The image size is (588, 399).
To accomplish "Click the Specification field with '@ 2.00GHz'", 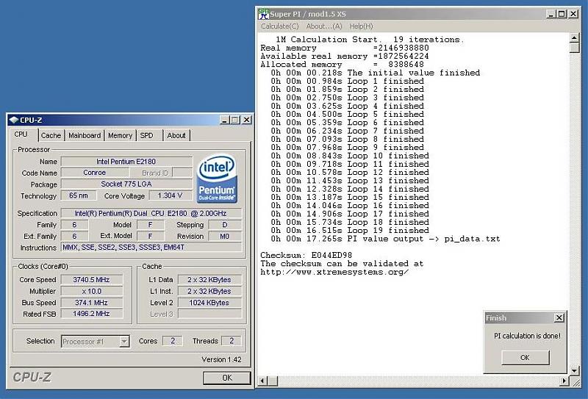I will pyautogui.click(x=151, y=213).
